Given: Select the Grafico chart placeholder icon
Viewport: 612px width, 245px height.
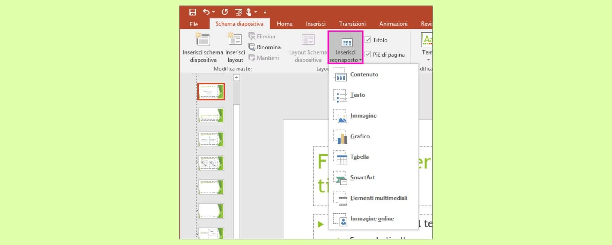Looking at the screenshot, I should (x=340, y=137).
